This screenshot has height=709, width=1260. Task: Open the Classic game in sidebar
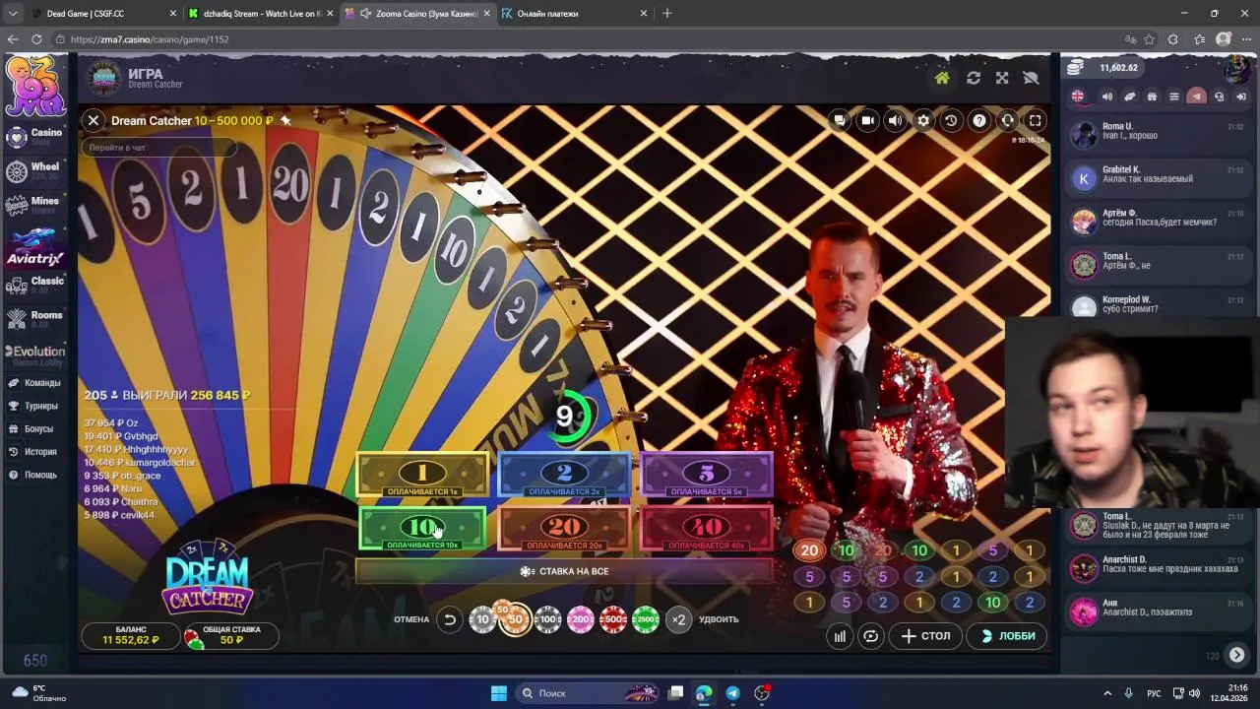click(x=34, y=285)
